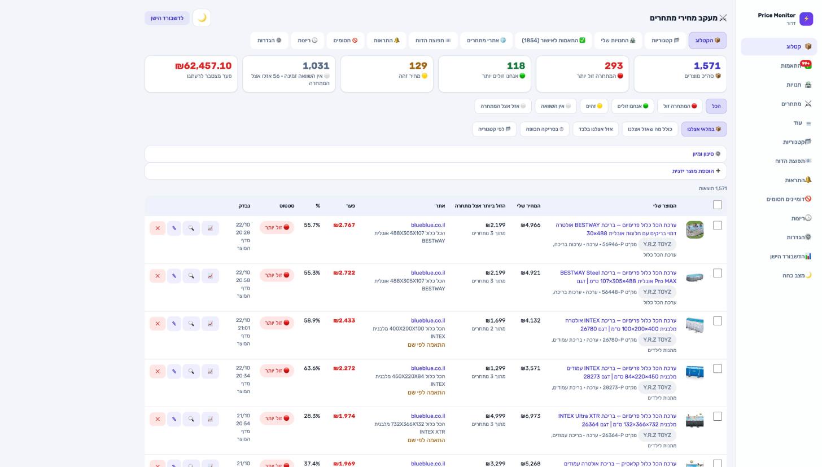Check the INTEX Ultra XTR 26364 row checkbox
This screenshot has width=822, height=467.
(x=718, y=416)
